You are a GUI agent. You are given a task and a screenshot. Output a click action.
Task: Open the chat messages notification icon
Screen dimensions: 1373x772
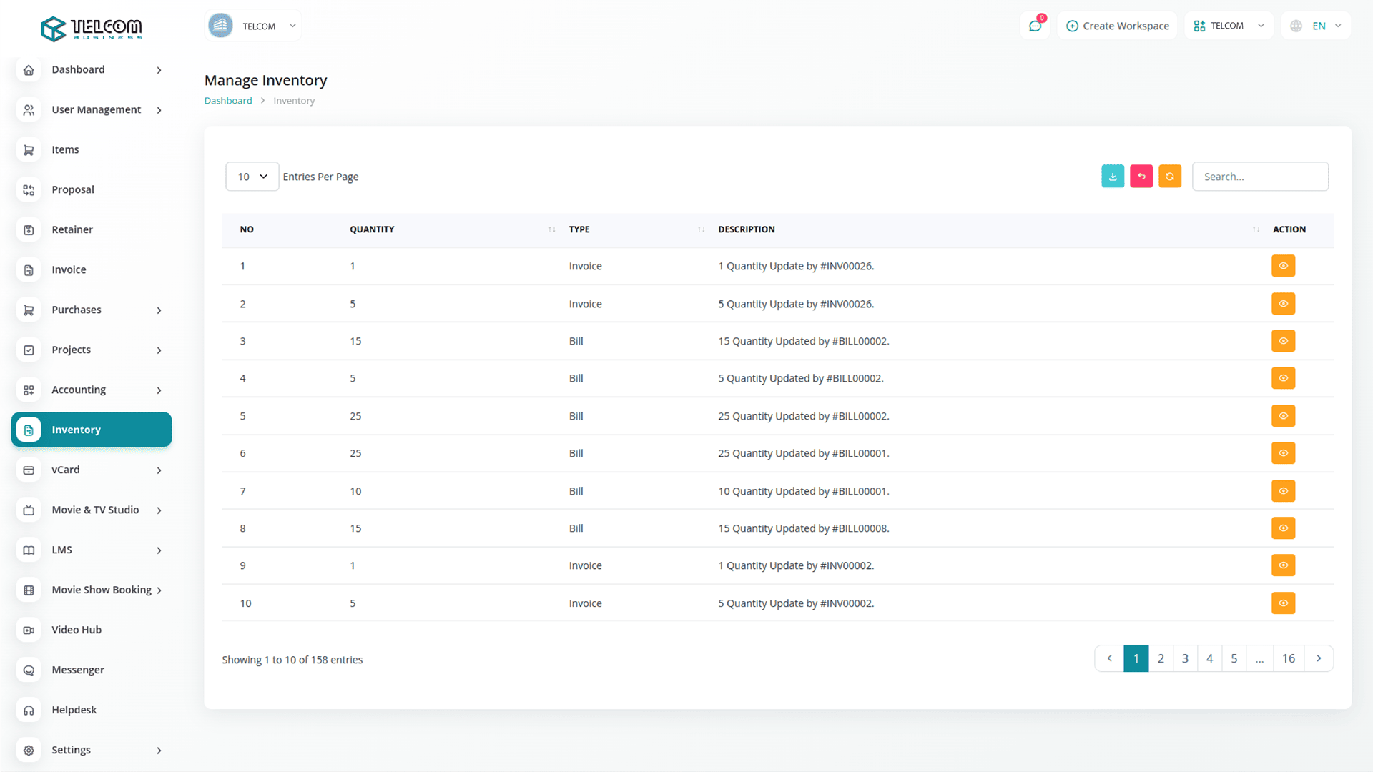point(1035,26)
